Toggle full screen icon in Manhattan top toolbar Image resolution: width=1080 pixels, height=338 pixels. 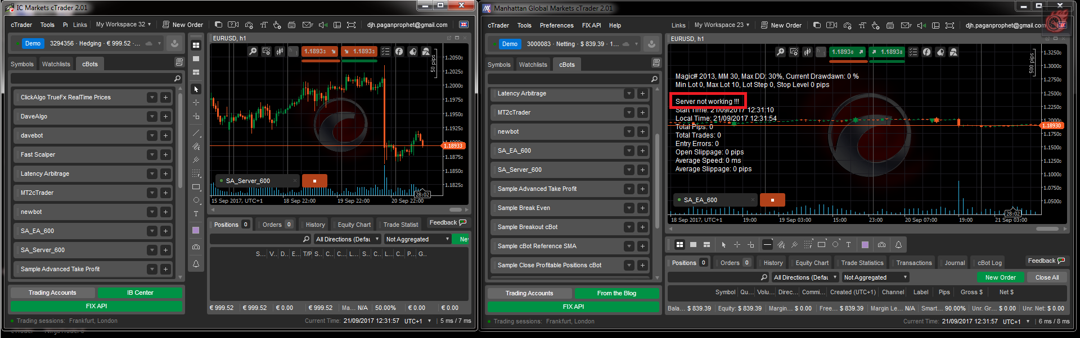[x=949, y=25]
